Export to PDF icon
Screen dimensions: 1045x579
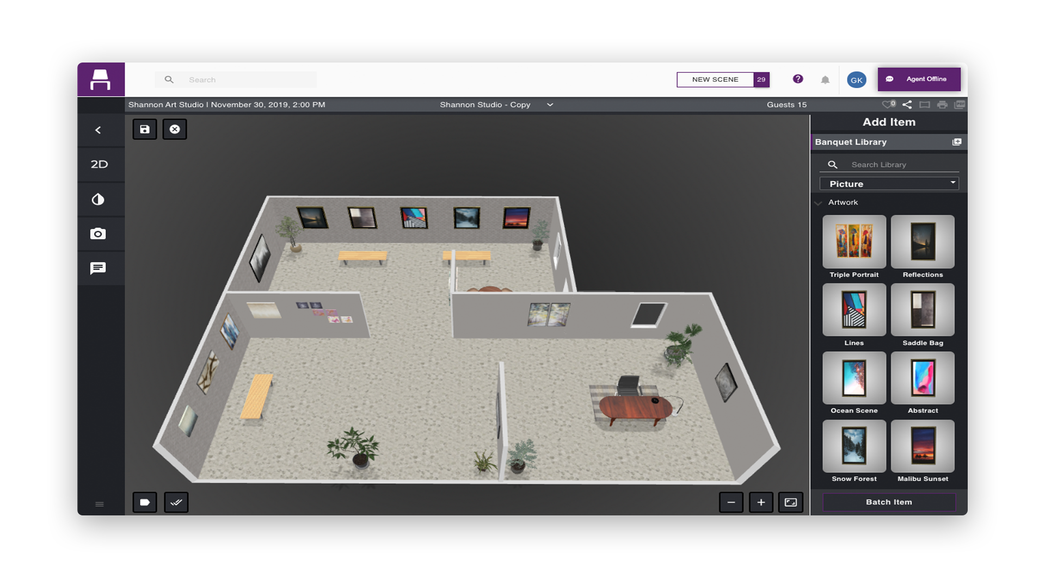pos(960,104)
